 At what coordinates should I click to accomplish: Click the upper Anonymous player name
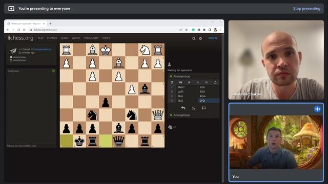(181, 76)
